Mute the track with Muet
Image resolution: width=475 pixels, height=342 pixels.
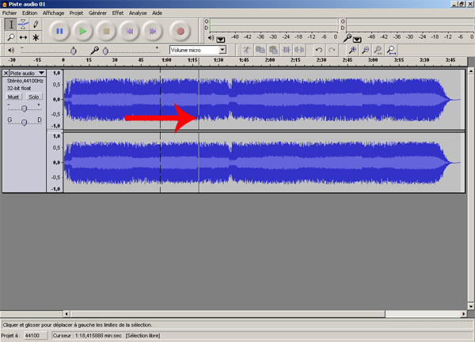[x=13, y=97]
